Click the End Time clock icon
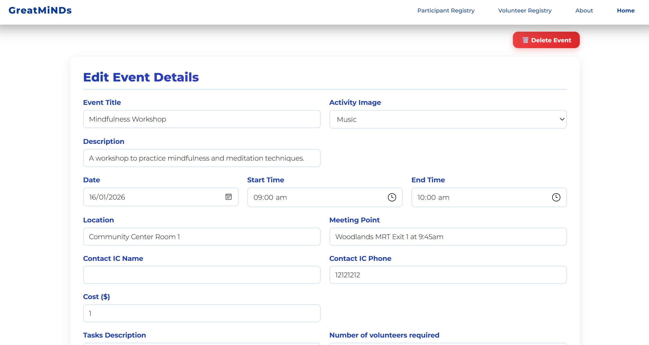 pos(556,197)
